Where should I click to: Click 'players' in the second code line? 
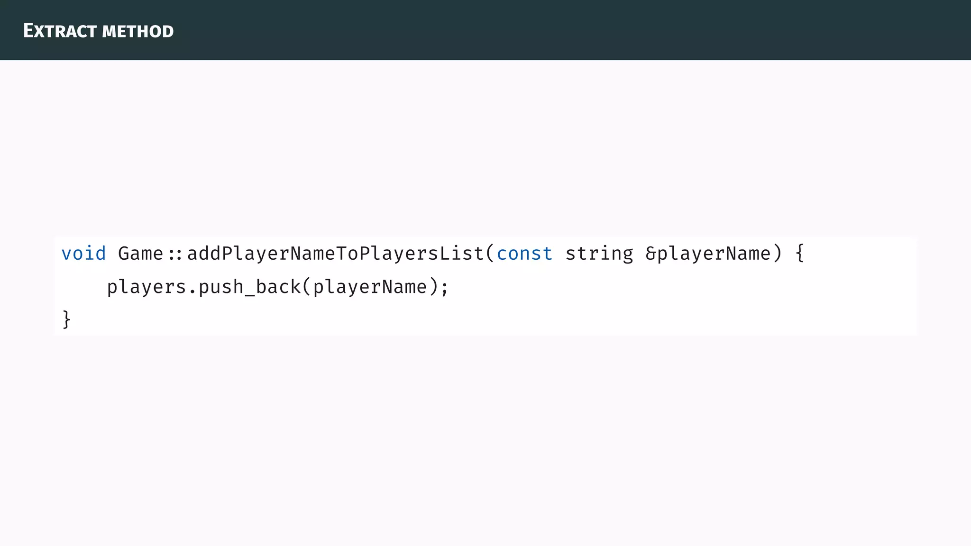click(147, 287)
